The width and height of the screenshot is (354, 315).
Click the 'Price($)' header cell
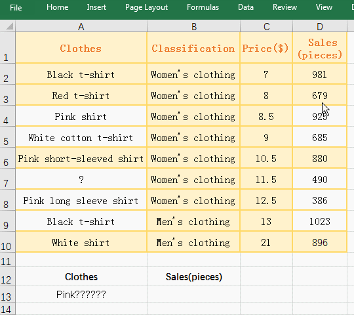point(266,48)
